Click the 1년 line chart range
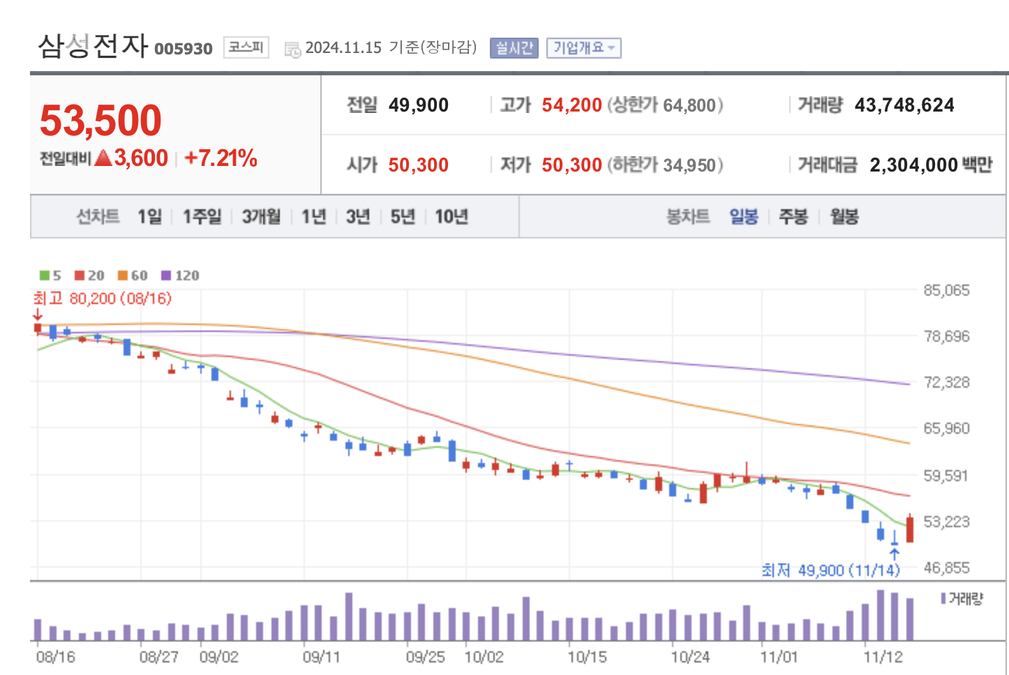Image resolution: width=1009 pixels, height=675 pixels. pyautogui.click(x=313, y=217)
